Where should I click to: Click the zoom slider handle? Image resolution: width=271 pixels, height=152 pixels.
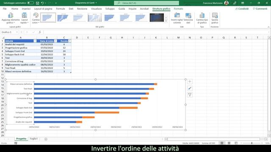click(x=252, y=143)
